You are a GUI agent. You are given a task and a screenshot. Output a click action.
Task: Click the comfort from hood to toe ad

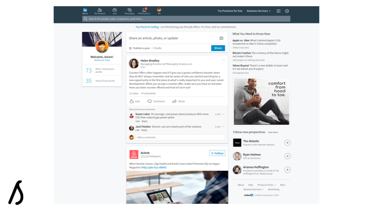261,101
